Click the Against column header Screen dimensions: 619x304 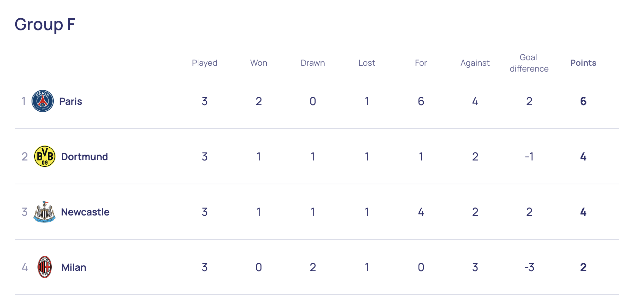tap(475, 63)
